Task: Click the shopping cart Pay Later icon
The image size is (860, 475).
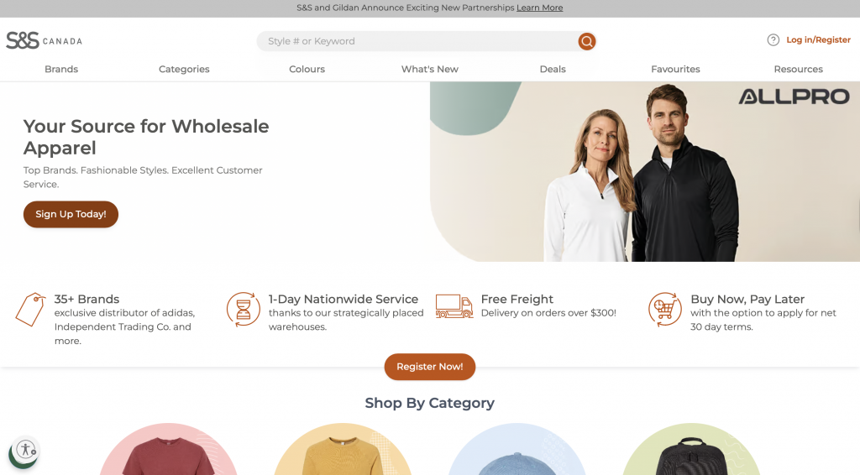Action: (665, 310)
